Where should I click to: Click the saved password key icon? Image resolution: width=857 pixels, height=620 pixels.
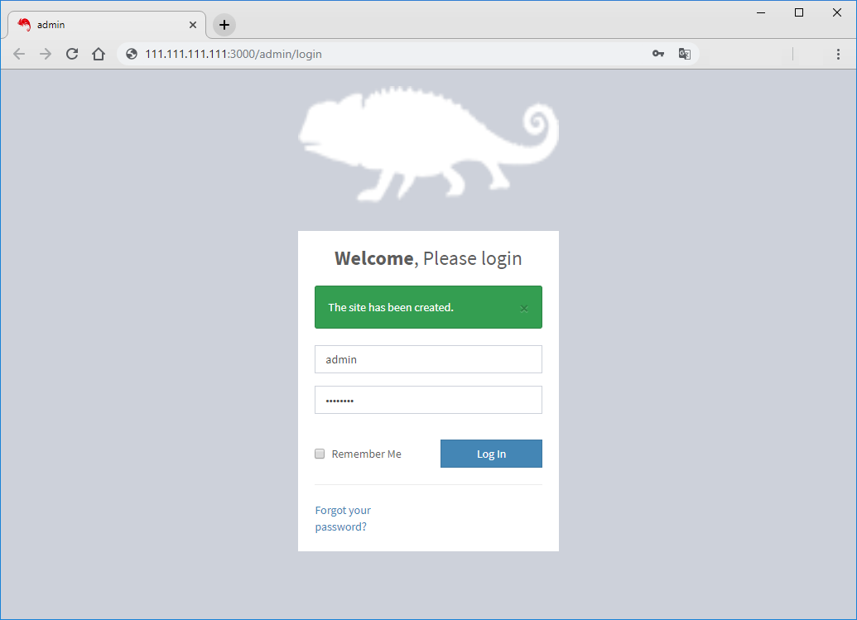[658, 53]
